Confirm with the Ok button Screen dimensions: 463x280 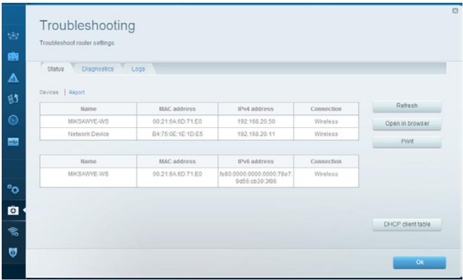pyautogui.click(x=420, y=263)
